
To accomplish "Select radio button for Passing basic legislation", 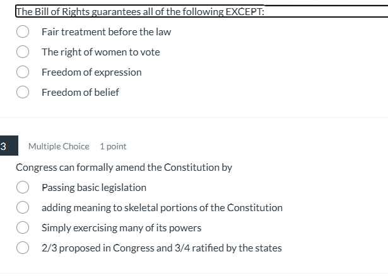I will tap(23, 187).
